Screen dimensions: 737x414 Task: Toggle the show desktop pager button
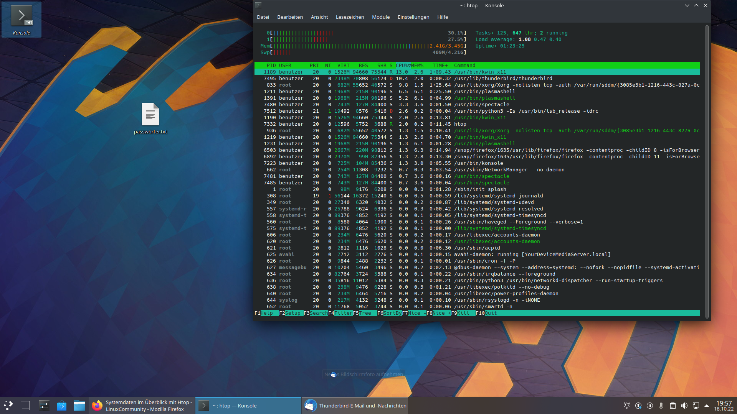(25, 406)
